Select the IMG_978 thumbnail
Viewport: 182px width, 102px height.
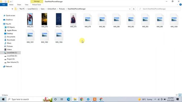click(73, 19)
